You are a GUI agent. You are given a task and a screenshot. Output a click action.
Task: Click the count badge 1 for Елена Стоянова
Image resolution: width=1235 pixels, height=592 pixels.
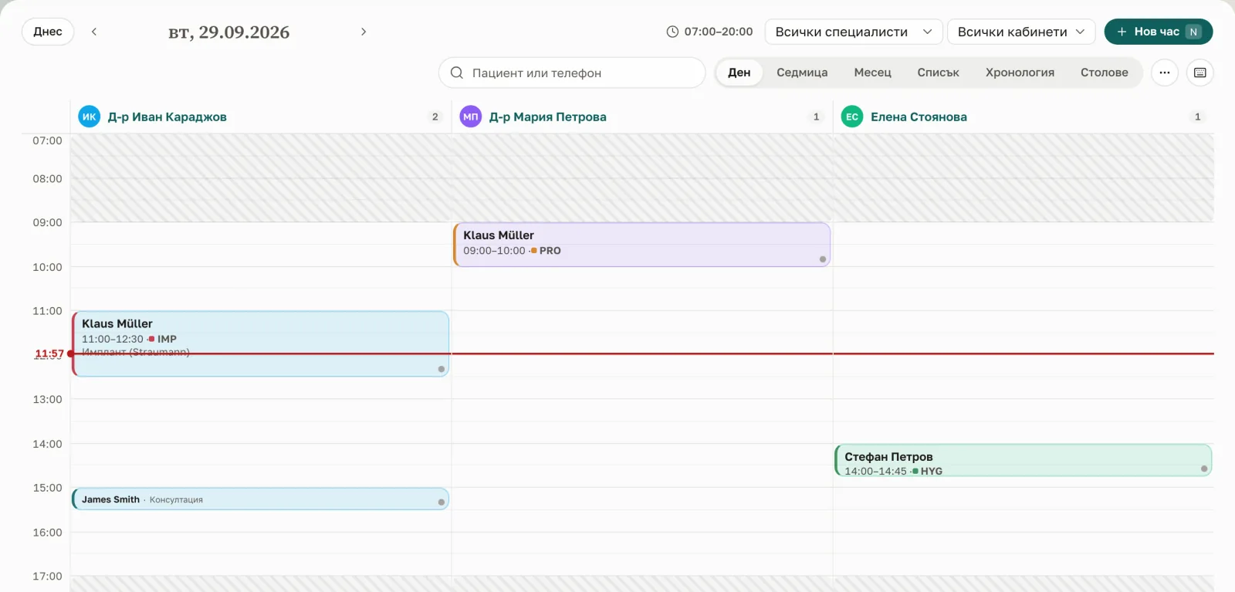pos(1198,117)
